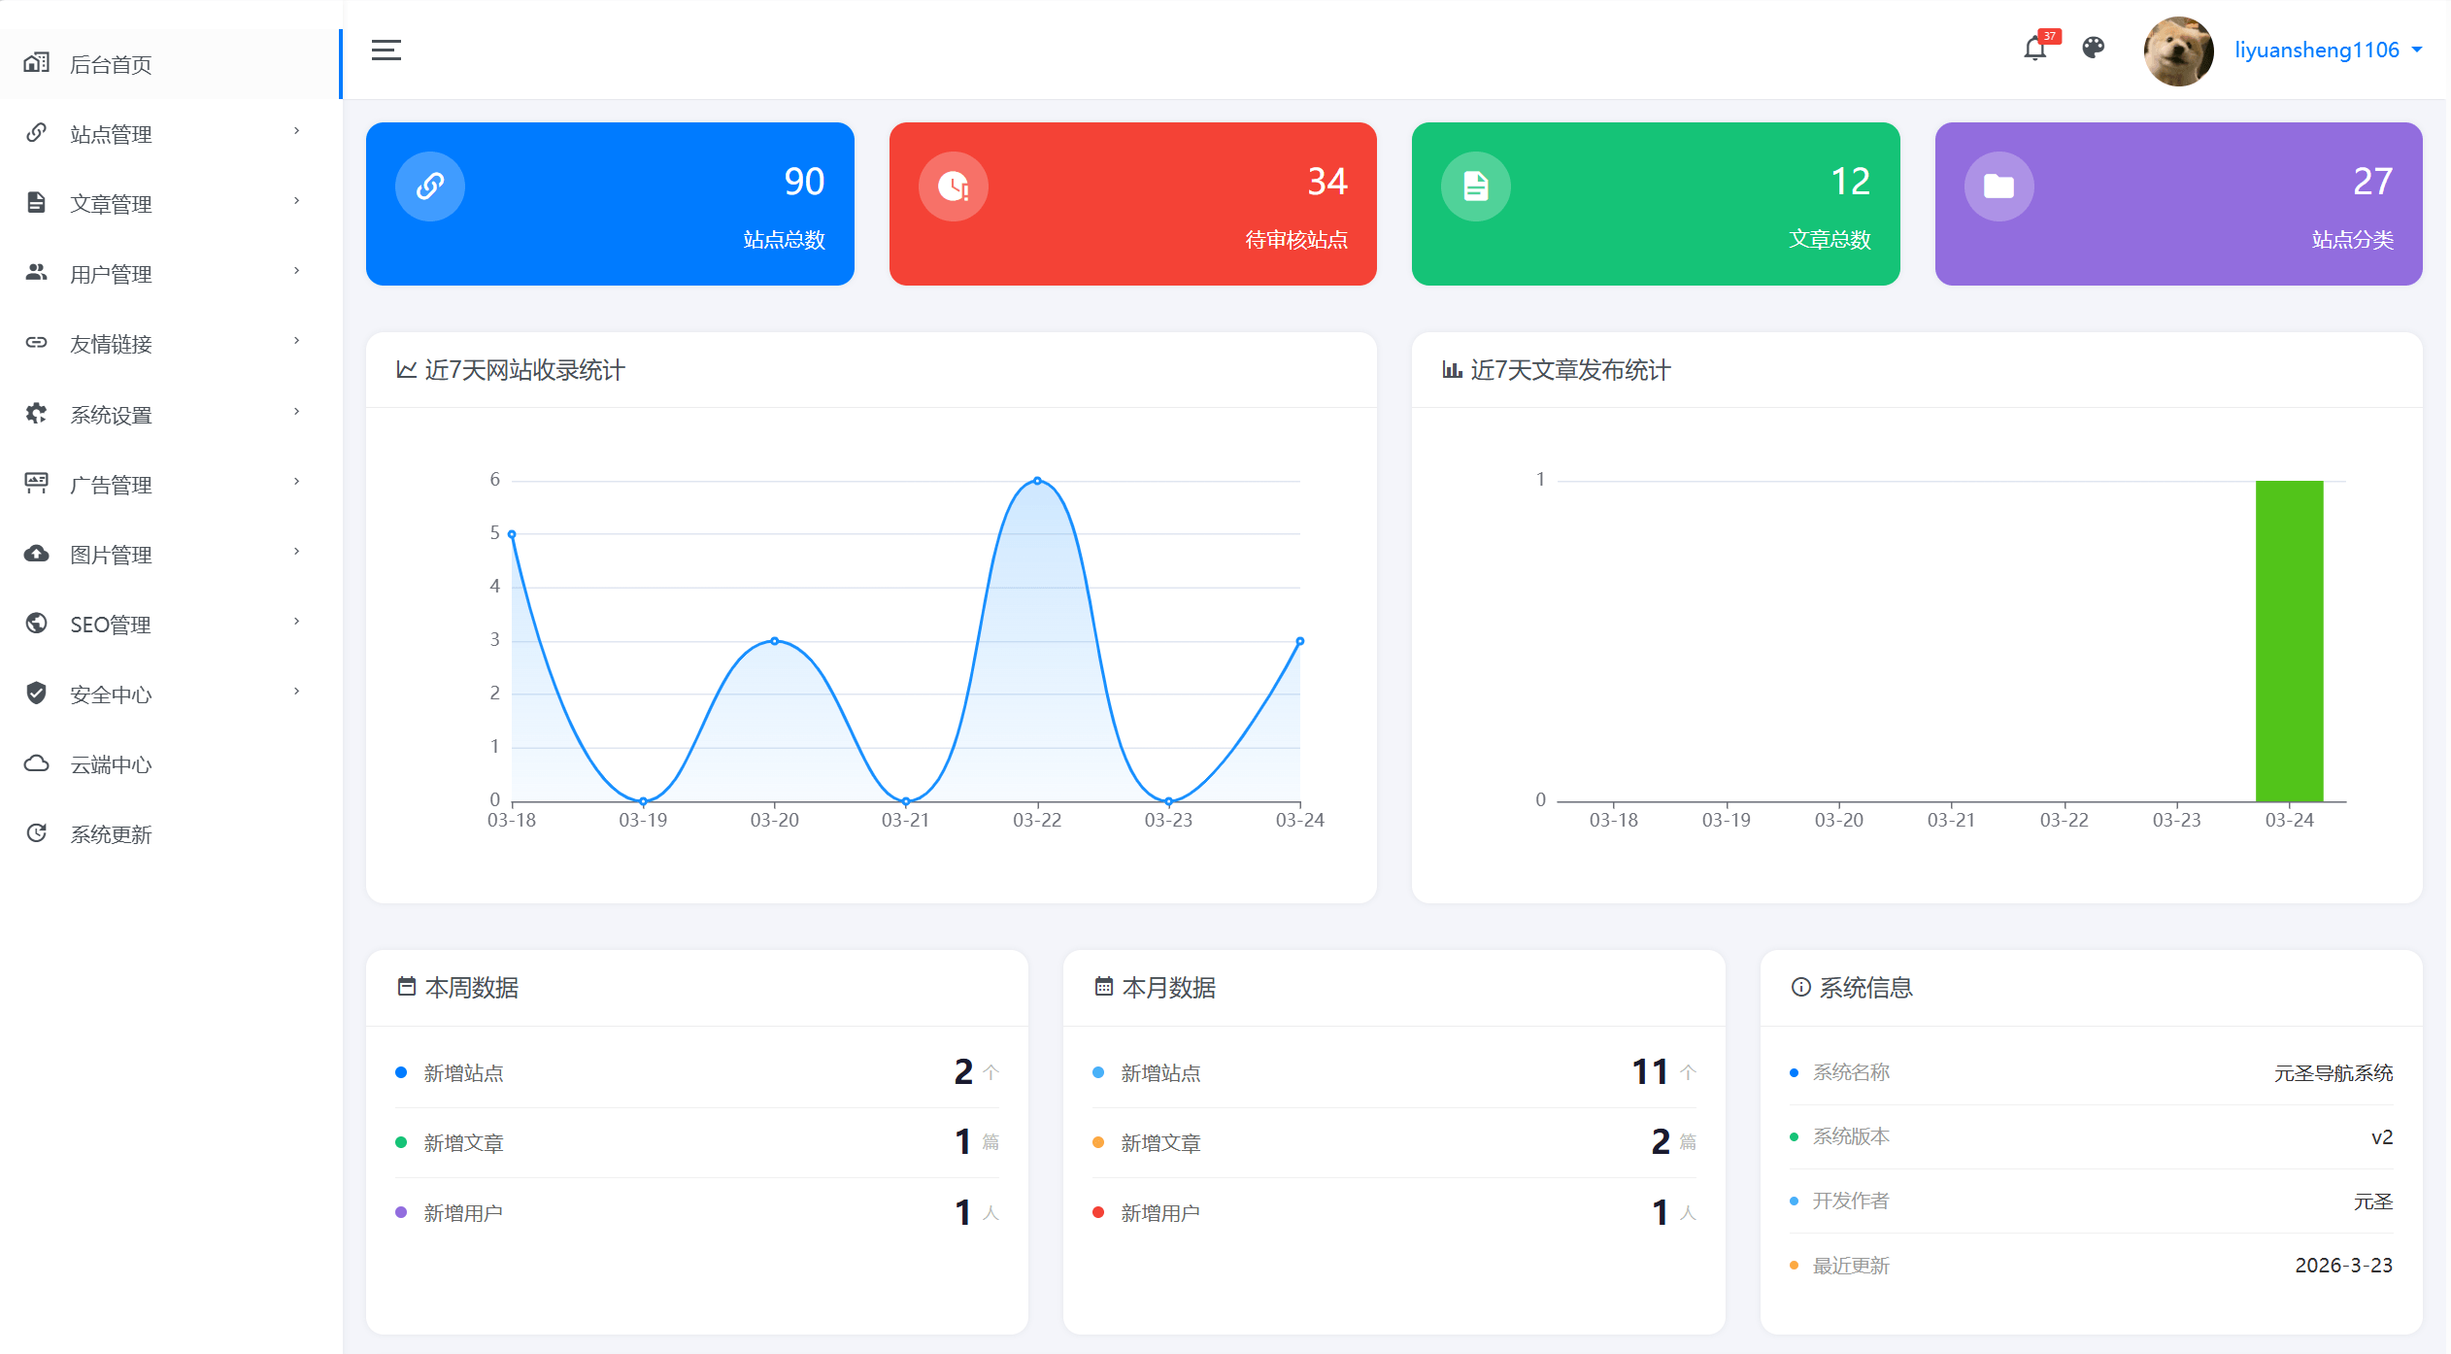The image size is (2451, 1354).
Task: Click the document icon on the 文章总数 card
Action: pos(1475,186)
